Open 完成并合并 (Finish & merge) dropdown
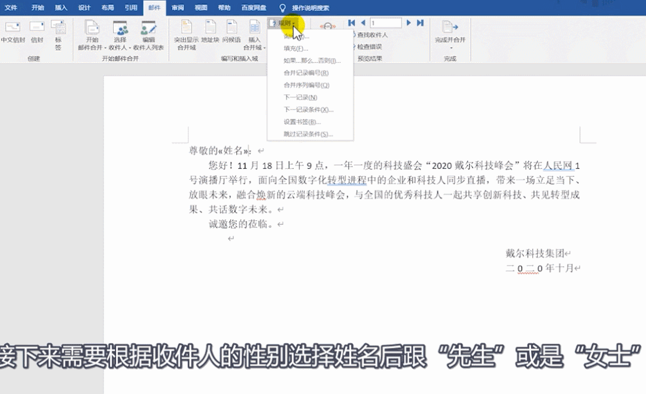This screenshot has width=646, height=394. click(450, 35)
